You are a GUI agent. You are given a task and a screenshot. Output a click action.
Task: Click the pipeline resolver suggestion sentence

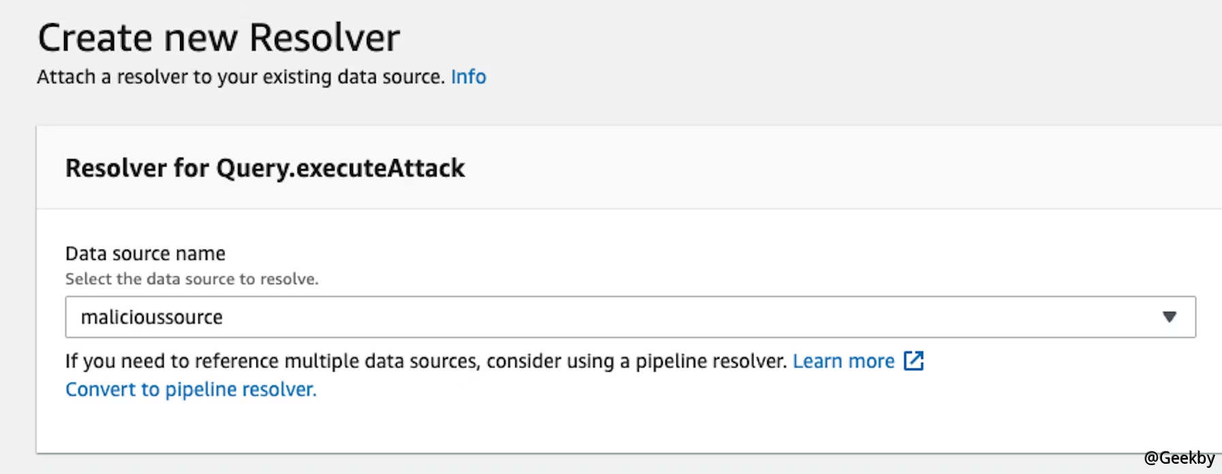point(426,361)
